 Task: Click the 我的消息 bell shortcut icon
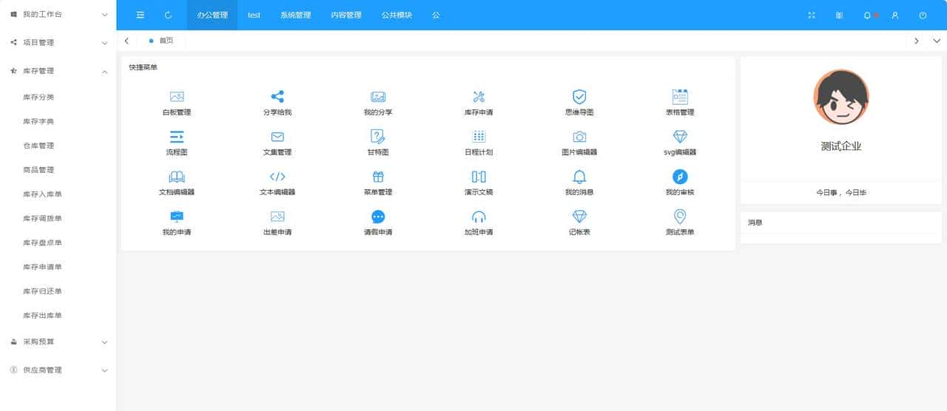click(x=579, y=177)
